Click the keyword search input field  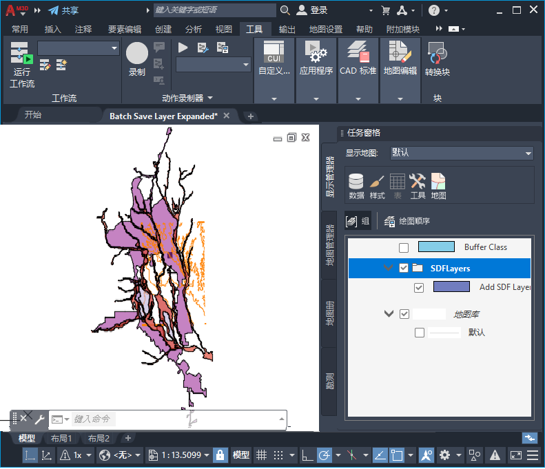(215, 10)
